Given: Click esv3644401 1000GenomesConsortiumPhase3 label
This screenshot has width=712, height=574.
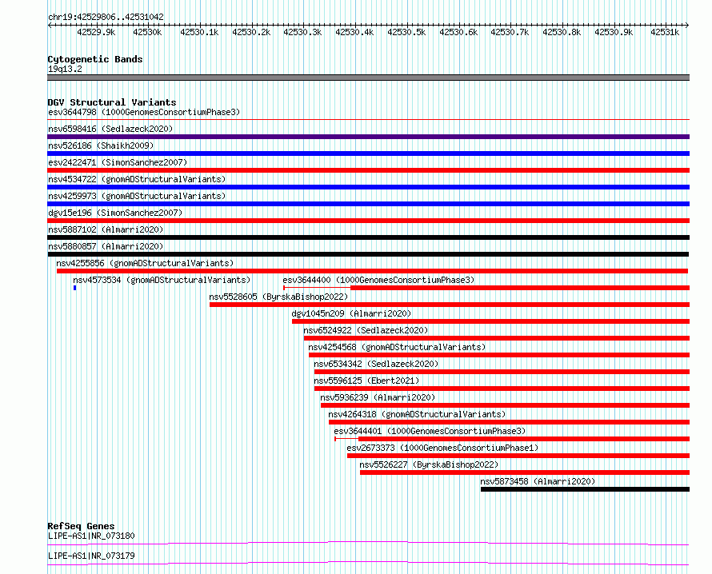Looking at the screenshot, I should (x=430, y=431).
